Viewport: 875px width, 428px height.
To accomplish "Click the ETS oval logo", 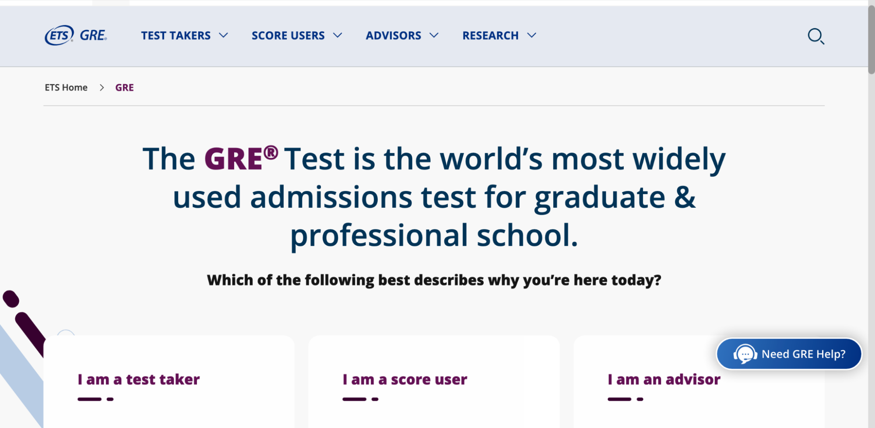I will click(59, 35).
